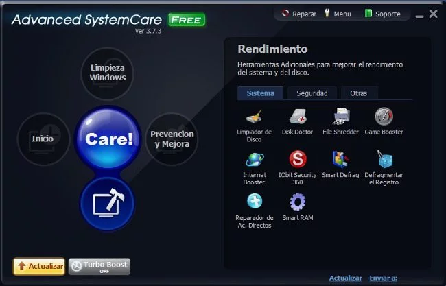
Task: Open Internet Booster
Action: point(254,160)
